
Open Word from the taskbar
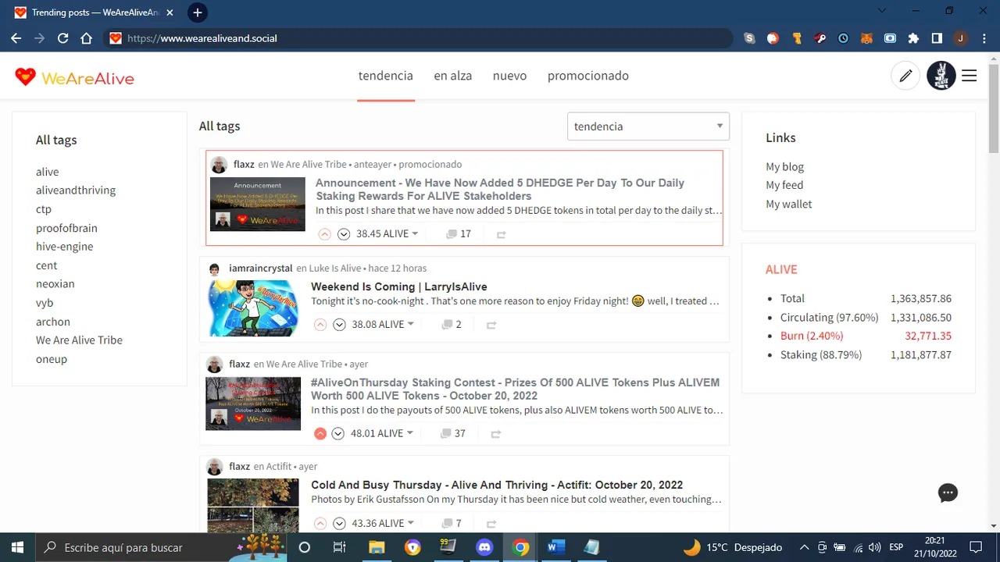[555, 547]
